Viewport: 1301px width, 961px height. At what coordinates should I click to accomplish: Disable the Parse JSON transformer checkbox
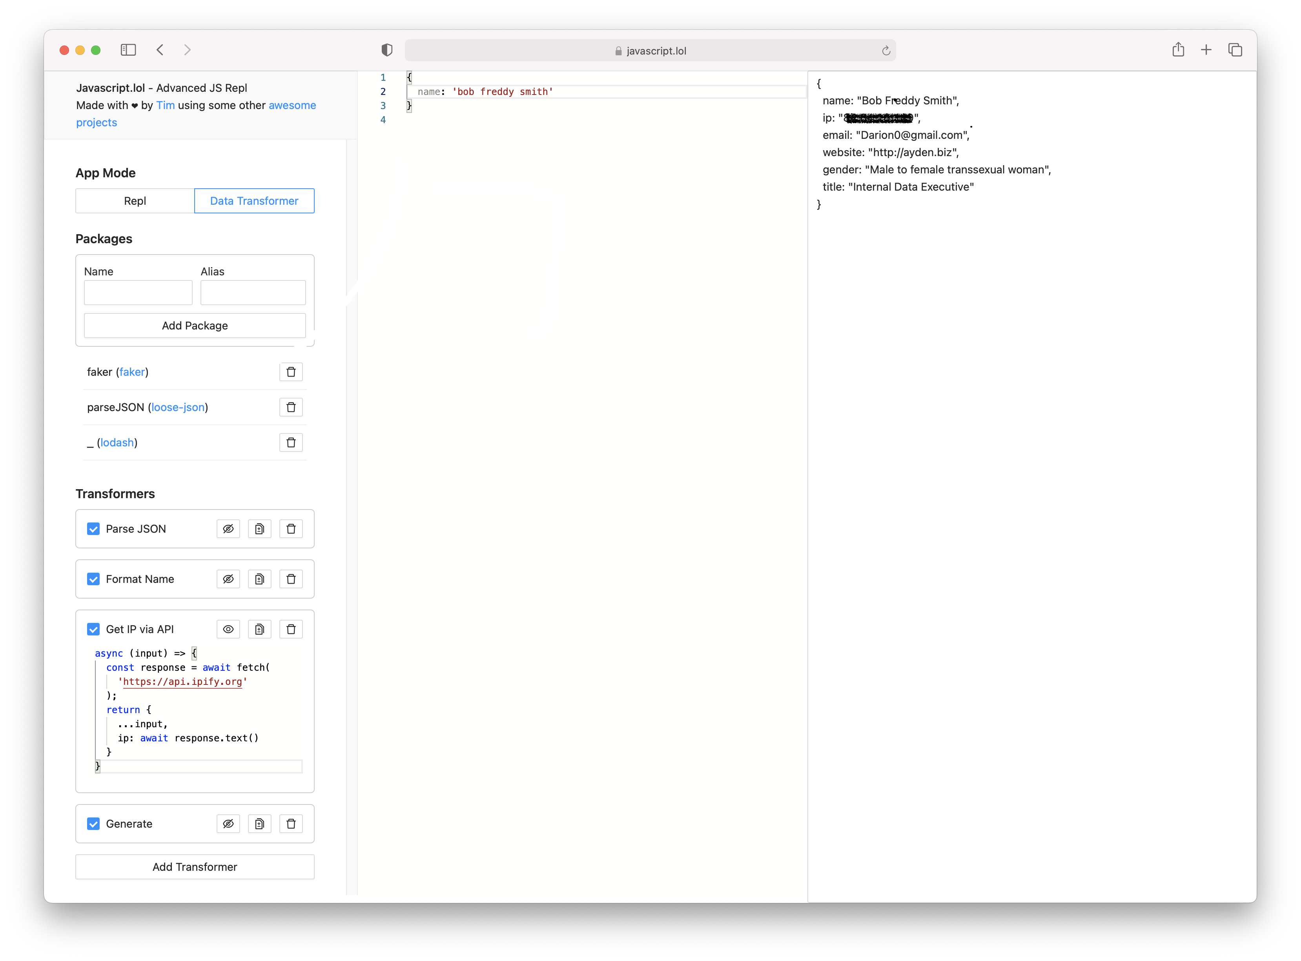93,529
